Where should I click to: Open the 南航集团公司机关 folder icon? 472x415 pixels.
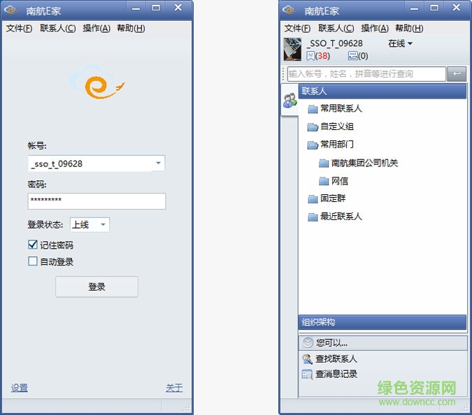tap(324, 163)
